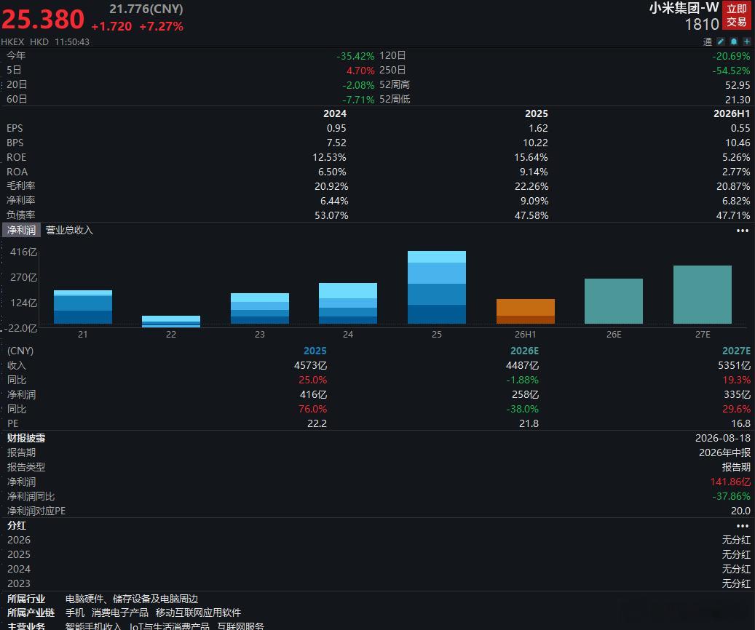Open more options in the 分红 section

tap(743, 525)
